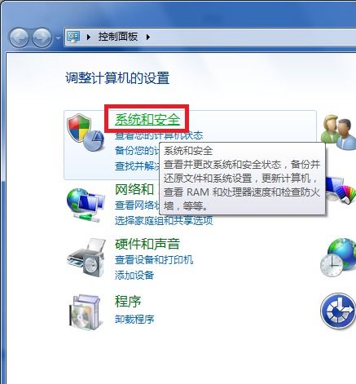The width and height of the screenshot is (356, 384).
Task: Click the Ease of Access blue icon
Action: point(338,311)
